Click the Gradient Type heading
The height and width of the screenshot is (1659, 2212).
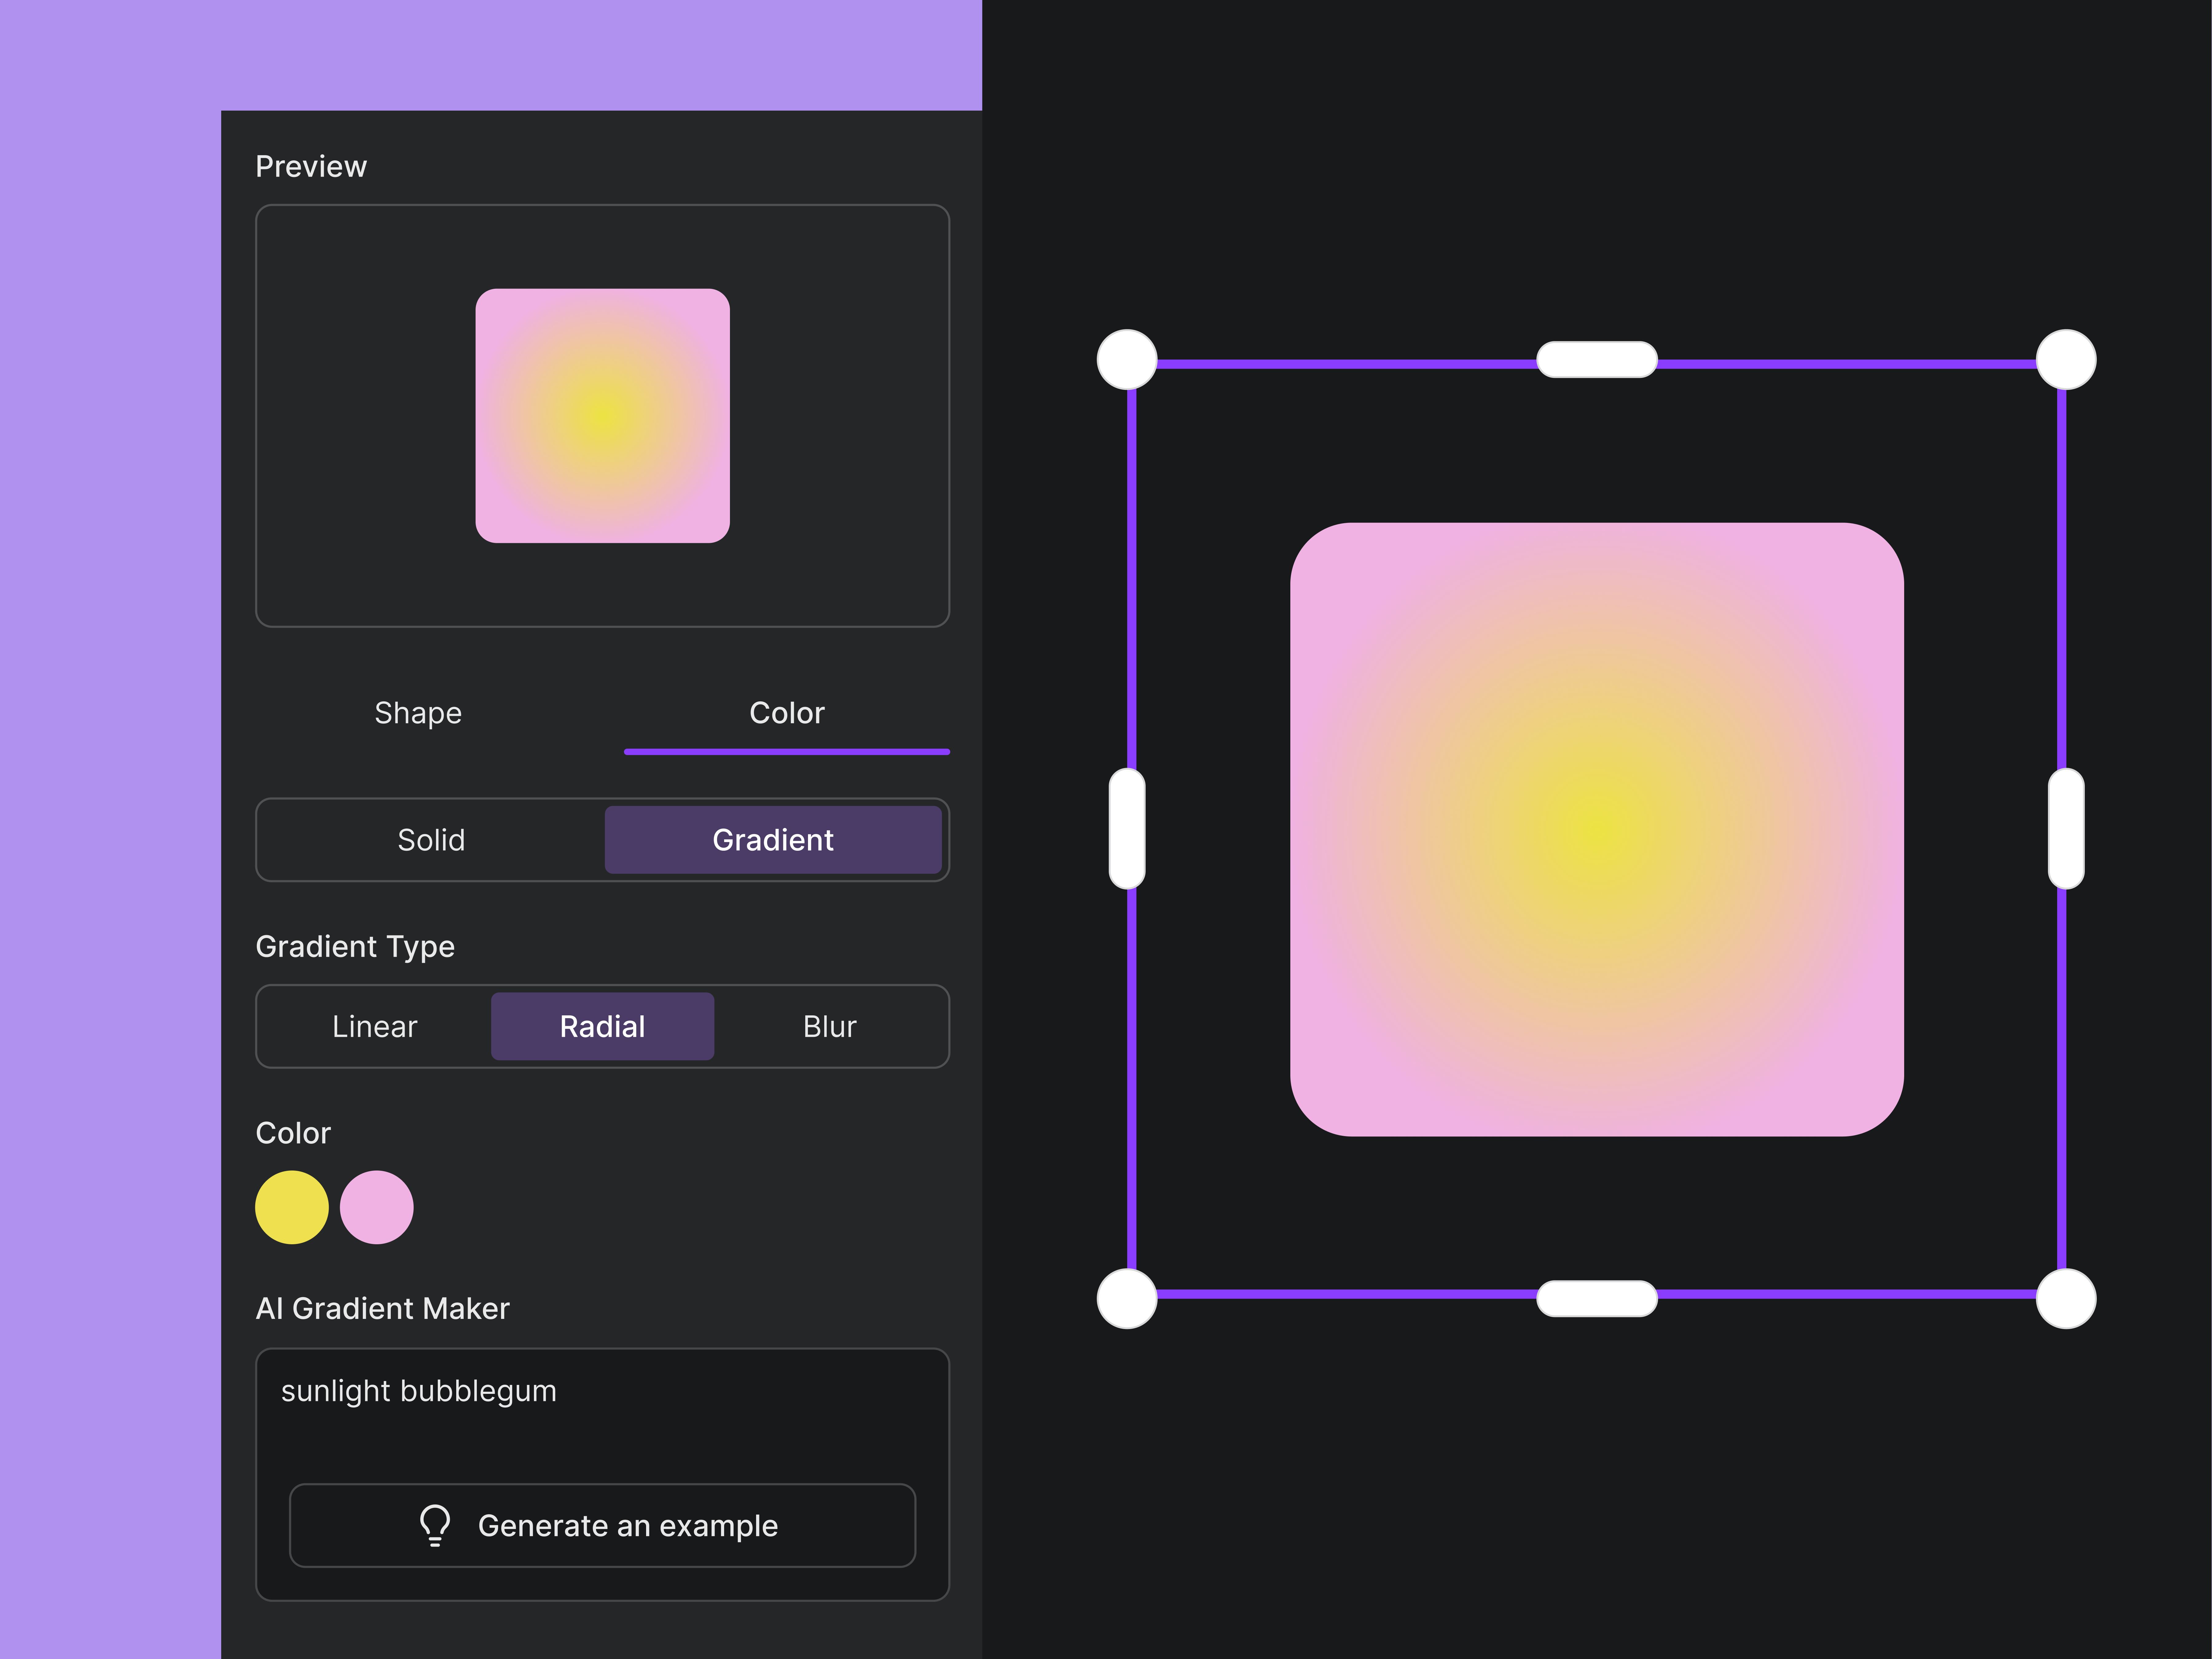click(355, 947)
